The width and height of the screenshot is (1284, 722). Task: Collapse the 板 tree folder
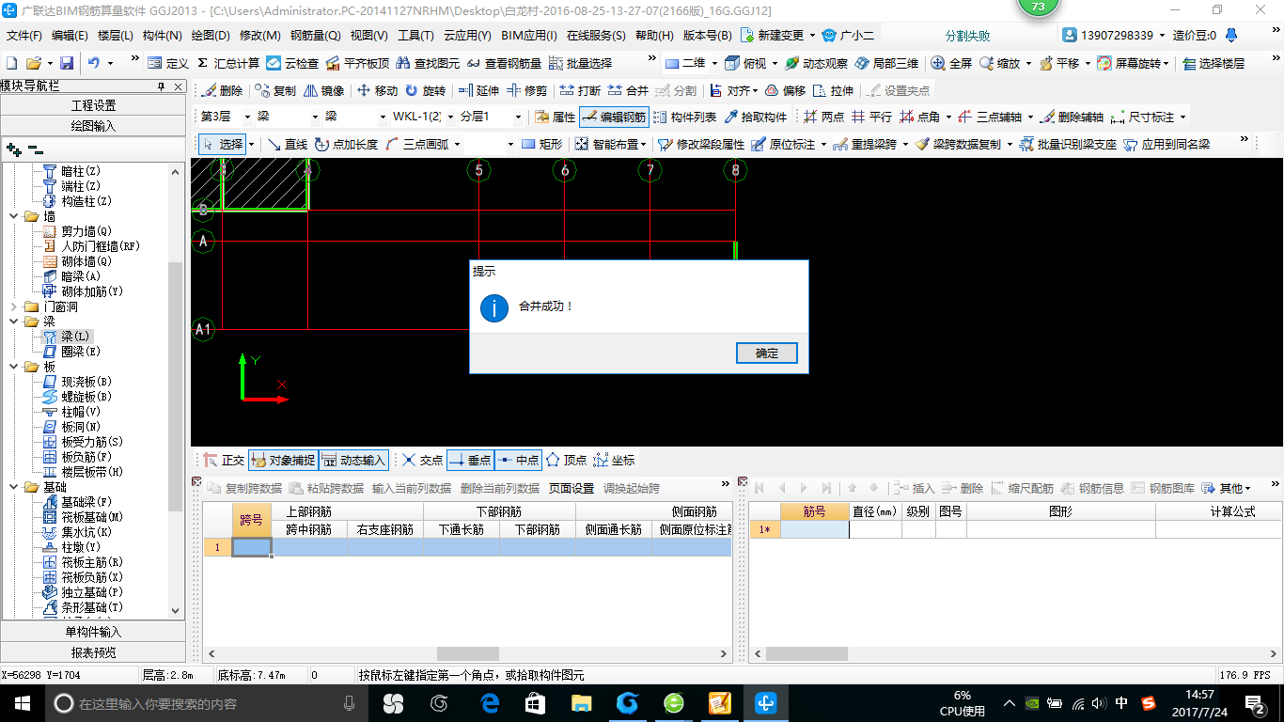tap(14, 367)
